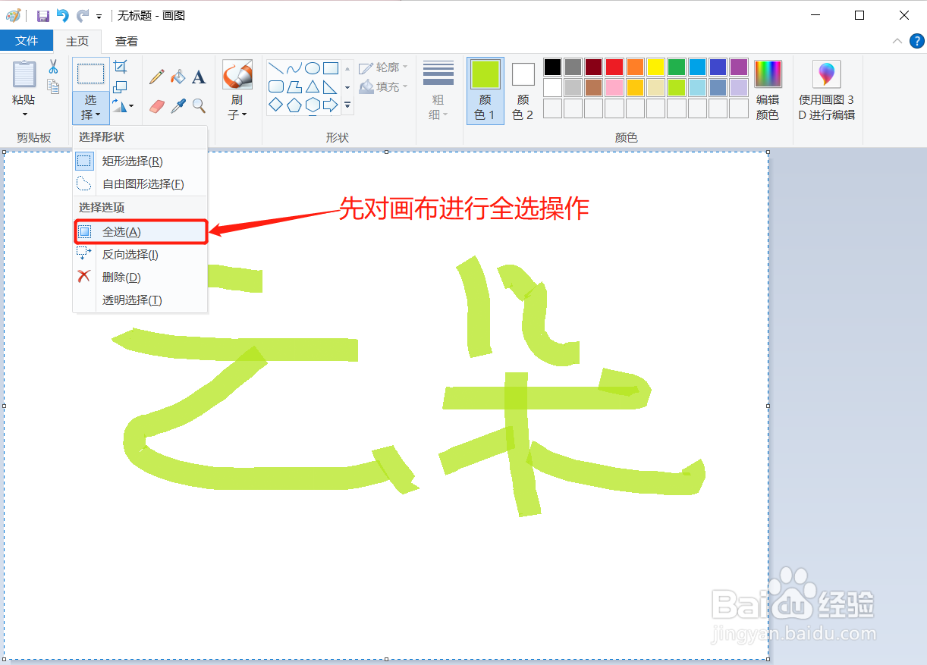
Task: Switch to 矩形选择 (rectangular selection) mode
Action: click(133, 160)
